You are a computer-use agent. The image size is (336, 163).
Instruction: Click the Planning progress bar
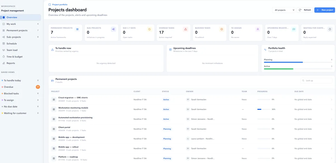298,62
